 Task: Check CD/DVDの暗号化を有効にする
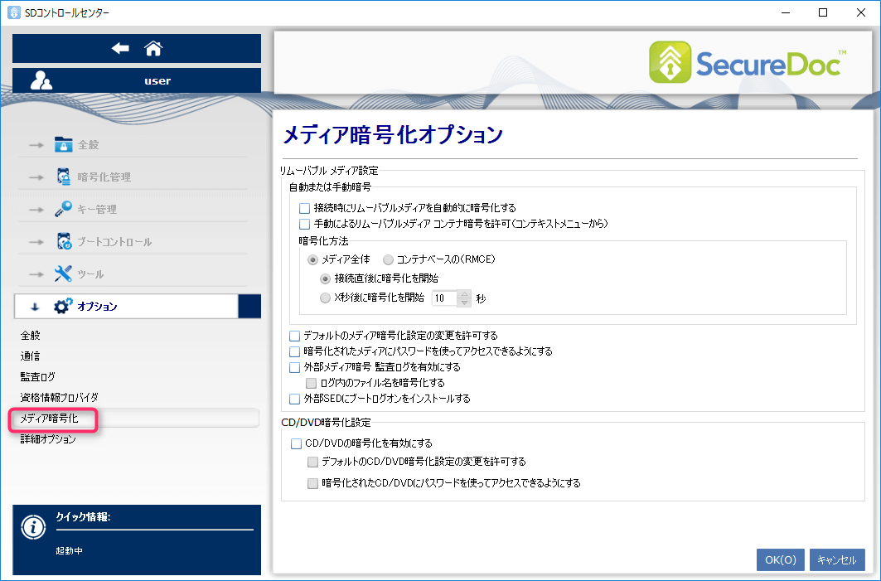[296, 444]
